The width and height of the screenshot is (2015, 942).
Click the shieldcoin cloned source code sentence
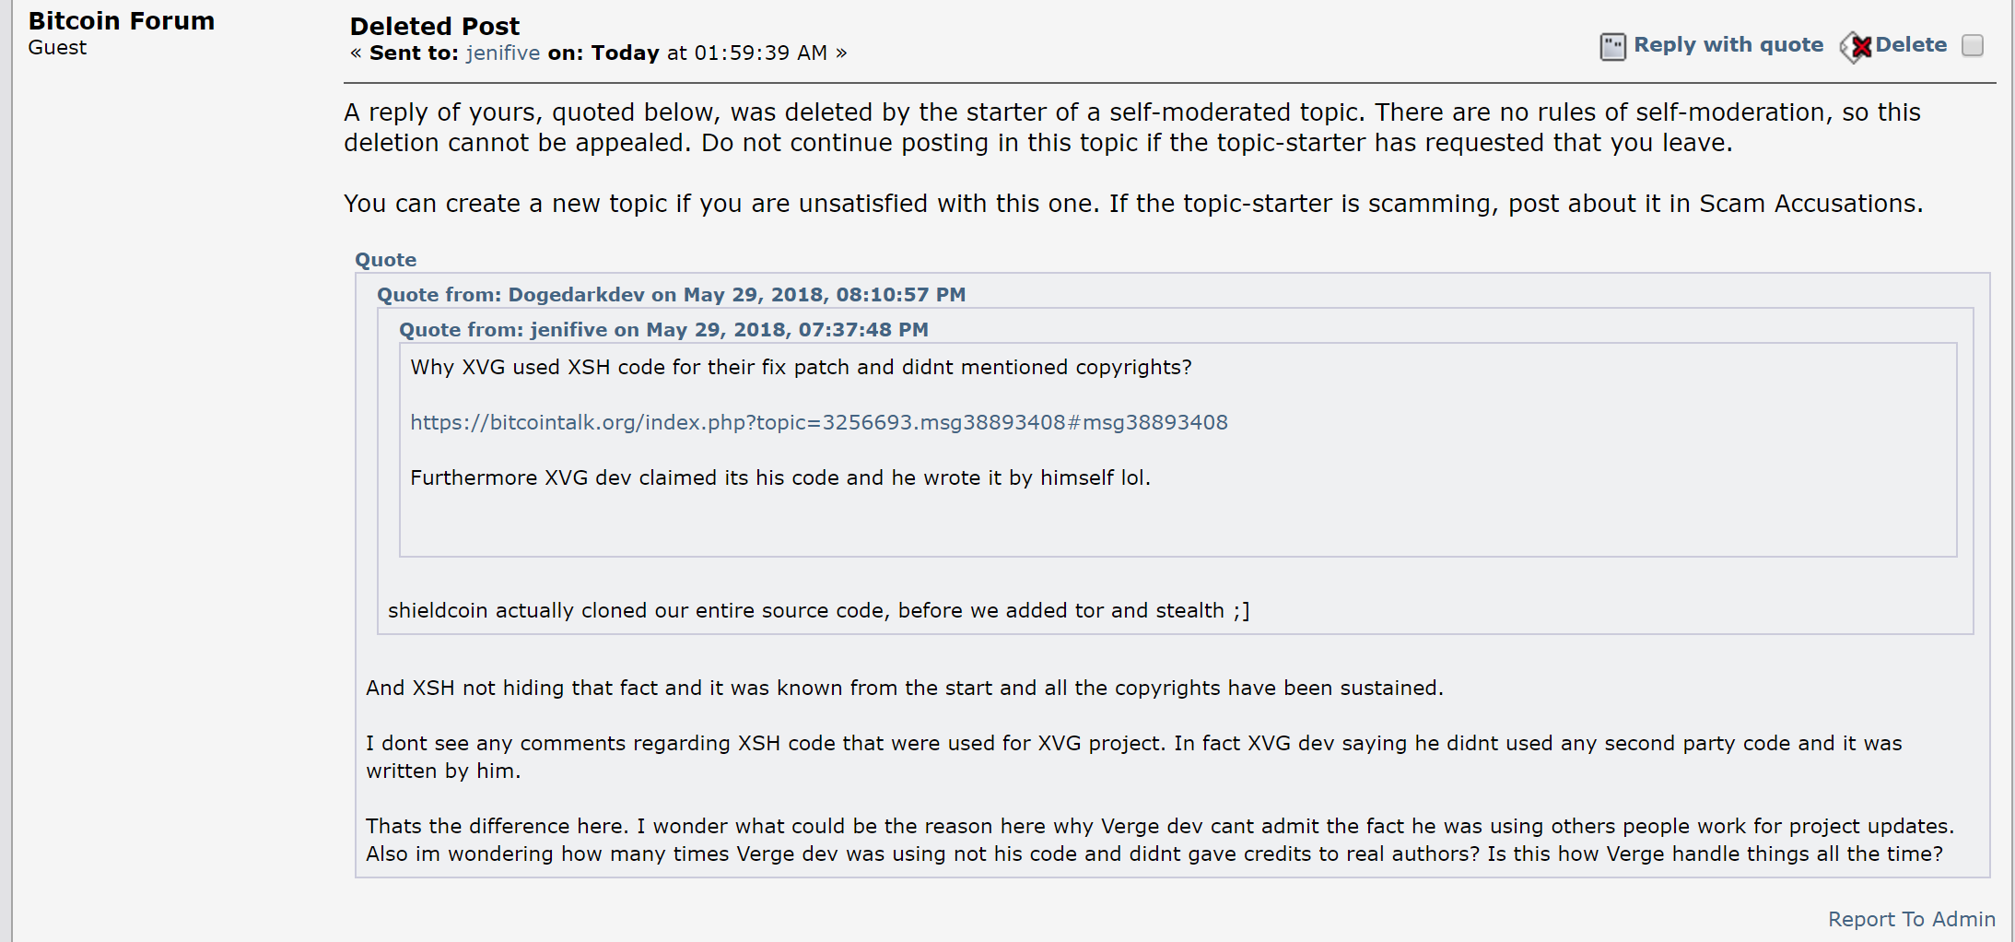819,610
